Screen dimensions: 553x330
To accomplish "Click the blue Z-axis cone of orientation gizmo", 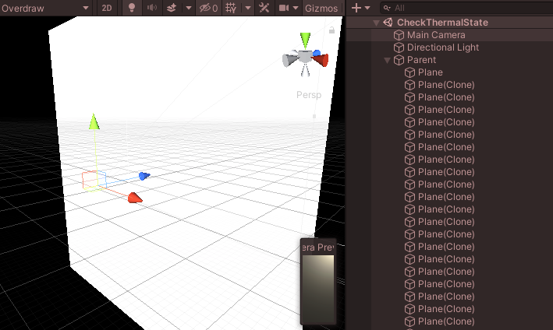I will coord(317,53).
